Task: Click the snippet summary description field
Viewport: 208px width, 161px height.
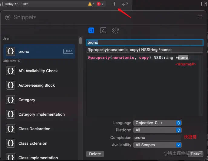Action: 145,50
